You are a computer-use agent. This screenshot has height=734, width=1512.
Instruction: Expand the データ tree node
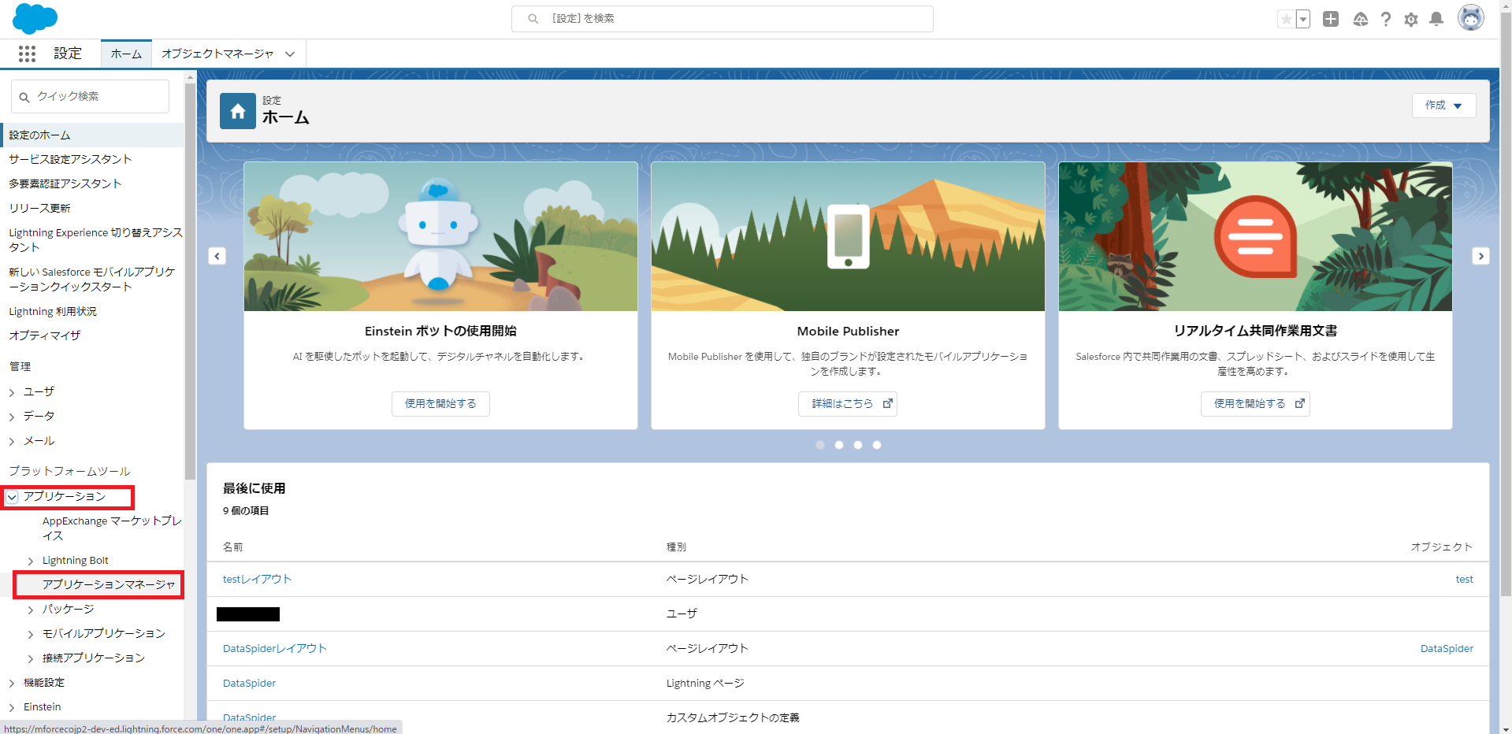tap(12, 417)
